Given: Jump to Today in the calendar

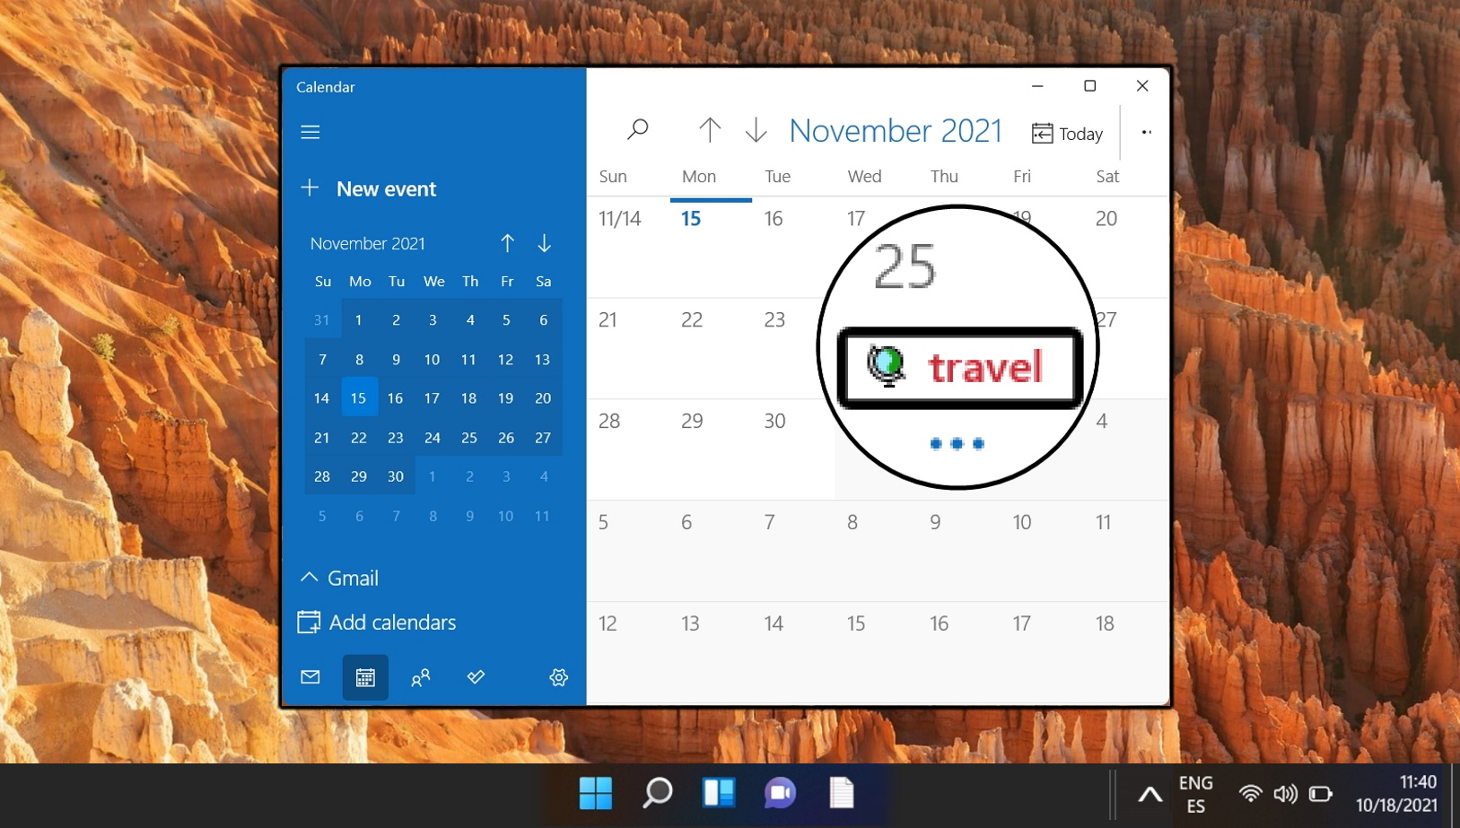Looking at the screenshot, I should 1067,134.
